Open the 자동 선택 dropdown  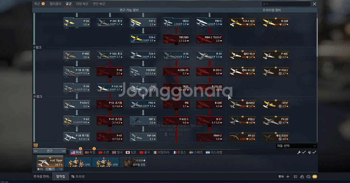296,146
